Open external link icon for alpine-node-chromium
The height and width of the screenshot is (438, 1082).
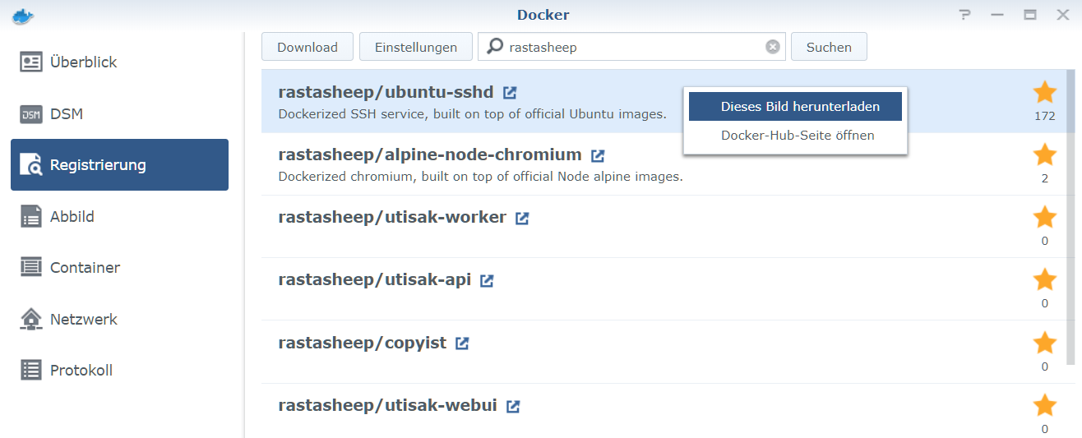(x=598, y=155)
